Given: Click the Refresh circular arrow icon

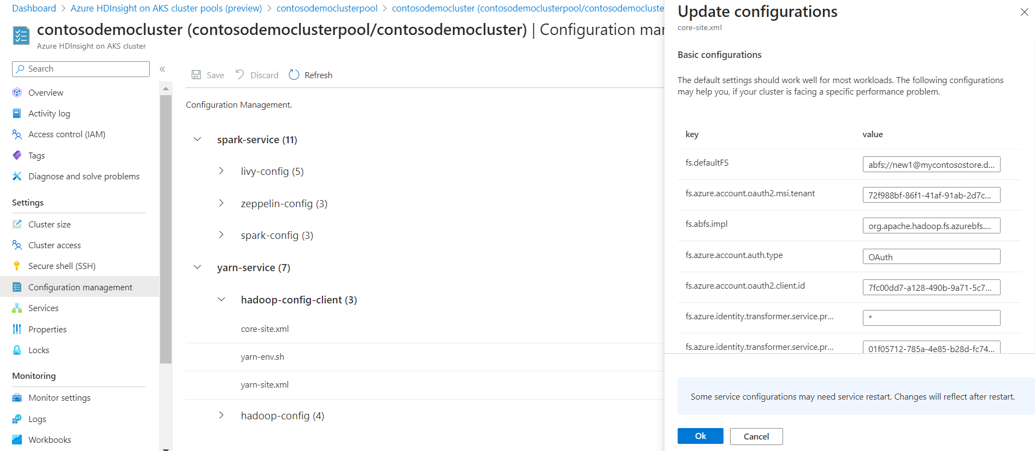Looking at the screenshot, I should pyautogui.click(x=294, y=75).
